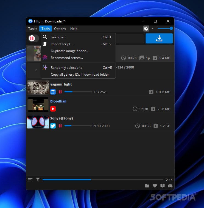Open the Bloodhail link
This screenshot has width=204, height=208.
pos(58,101)
